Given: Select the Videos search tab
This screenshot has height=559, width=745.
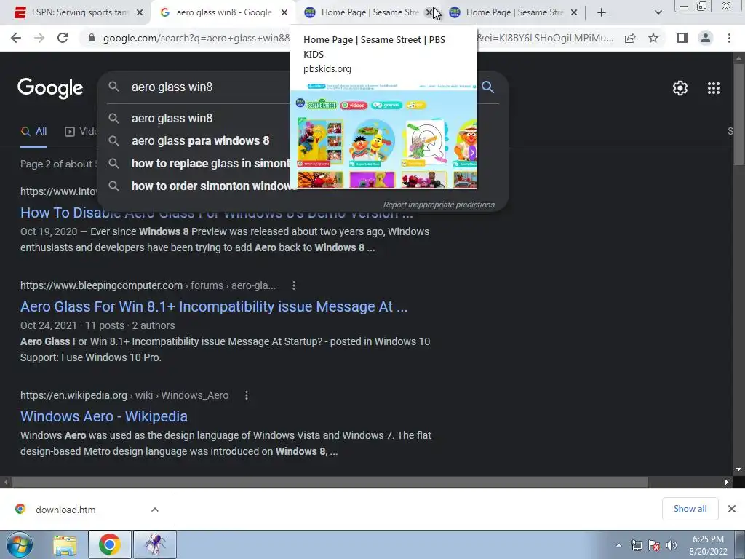Looking at the screenshot, I should tap(81, 132).
